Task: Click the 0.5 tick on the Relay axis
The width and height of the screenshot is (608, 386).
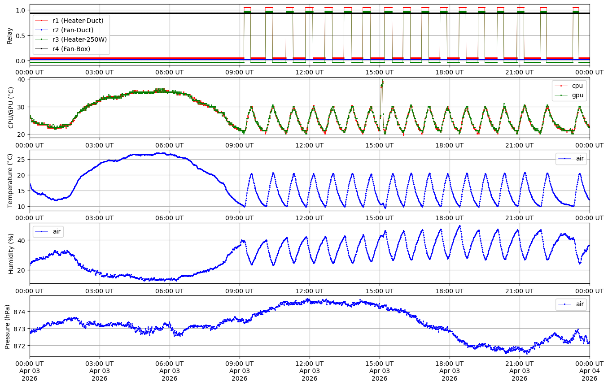Action: tap(21, 35)
